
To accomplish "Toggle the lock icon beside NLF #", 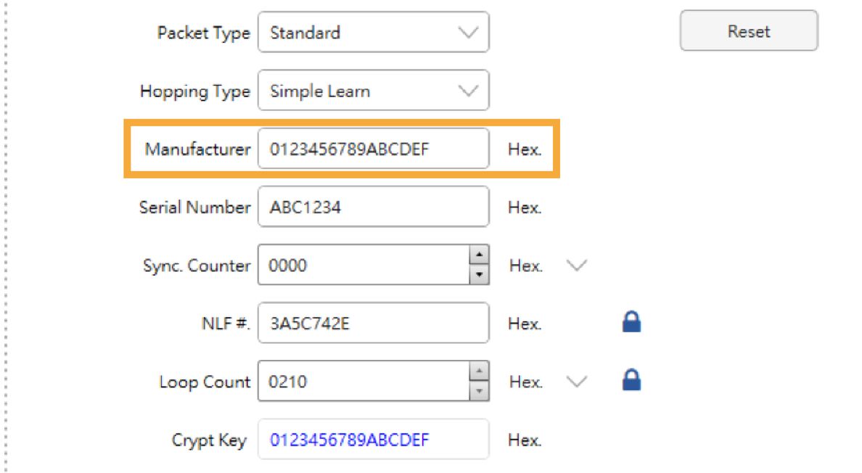I will click(631, 322).
